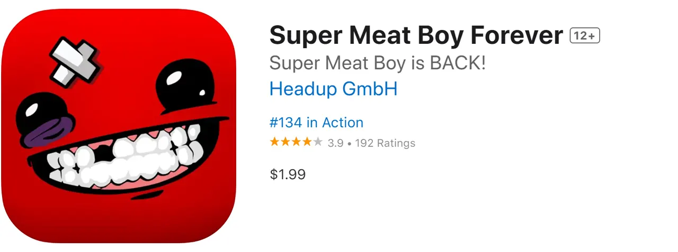Click the first orange rating star
This screenshot has height=252, width=678.
(274, 142)
